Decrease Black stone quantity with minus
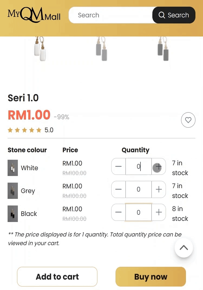This screenshot has width=203, height=290. tap(119, 212)
